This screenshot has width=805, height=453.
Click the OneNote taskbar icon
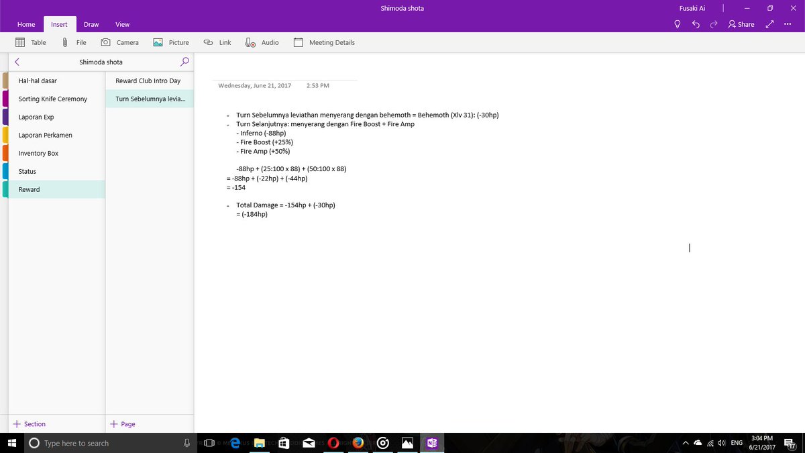[432, 443]
